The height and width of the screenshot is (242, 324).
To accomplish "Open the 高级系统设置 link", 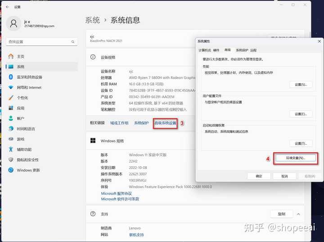I will pyautogui.click(x=165, y=123).
